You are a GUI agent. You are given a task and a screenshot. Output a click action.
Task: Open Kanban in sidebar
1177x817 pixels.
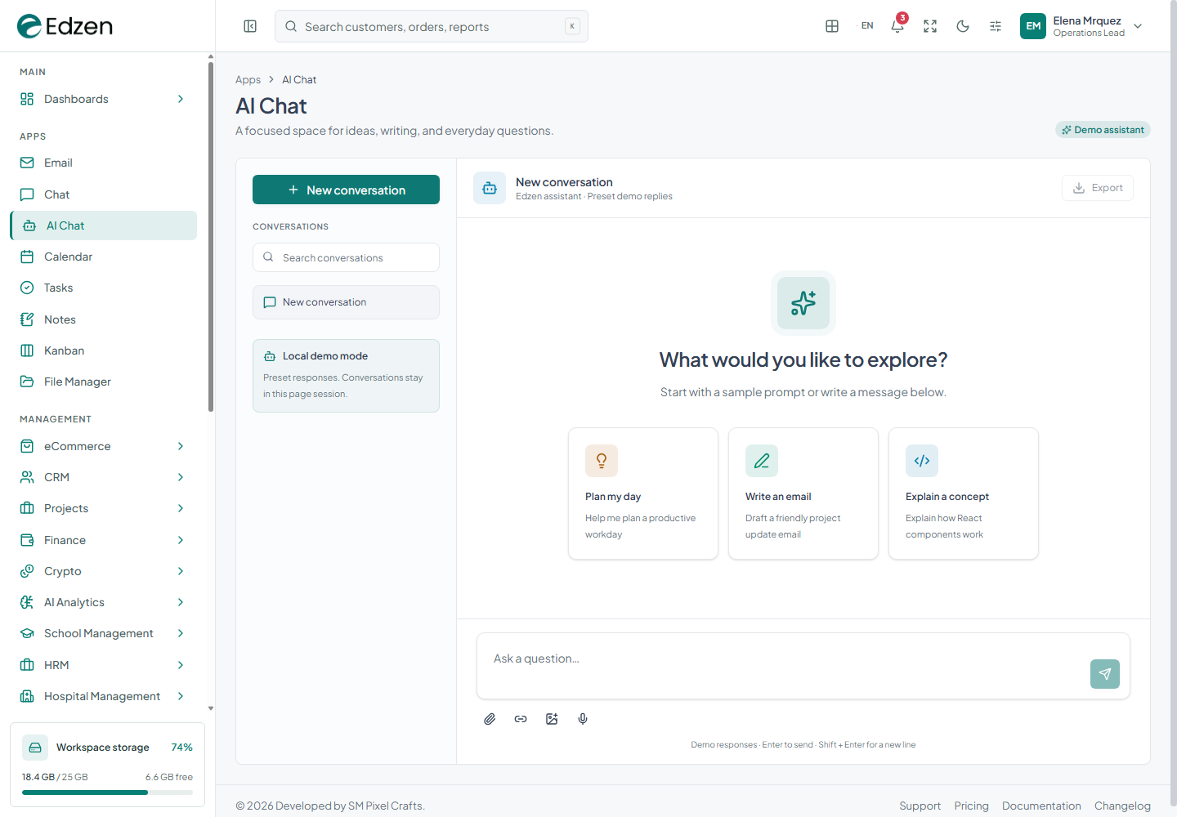click(x=103, y=350)
